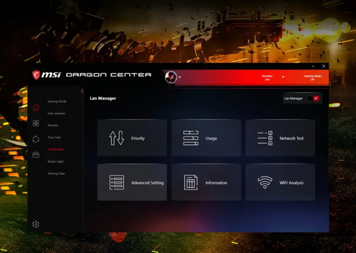Image resolution: width=356 pixels, height=253 pixels.
Task: Close the Dragon Center window
Action: click(x=324, y=66)
